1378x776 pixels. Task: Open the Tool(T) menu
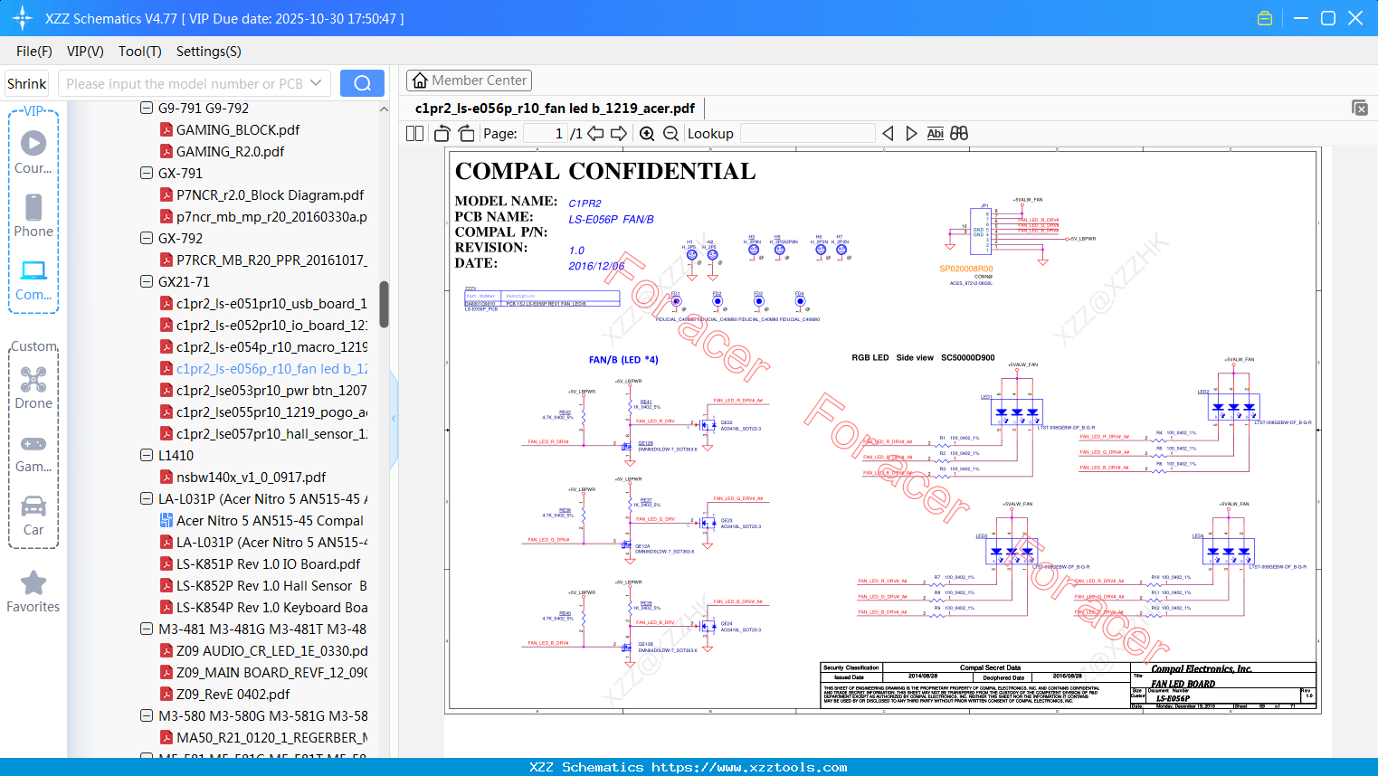140,52
